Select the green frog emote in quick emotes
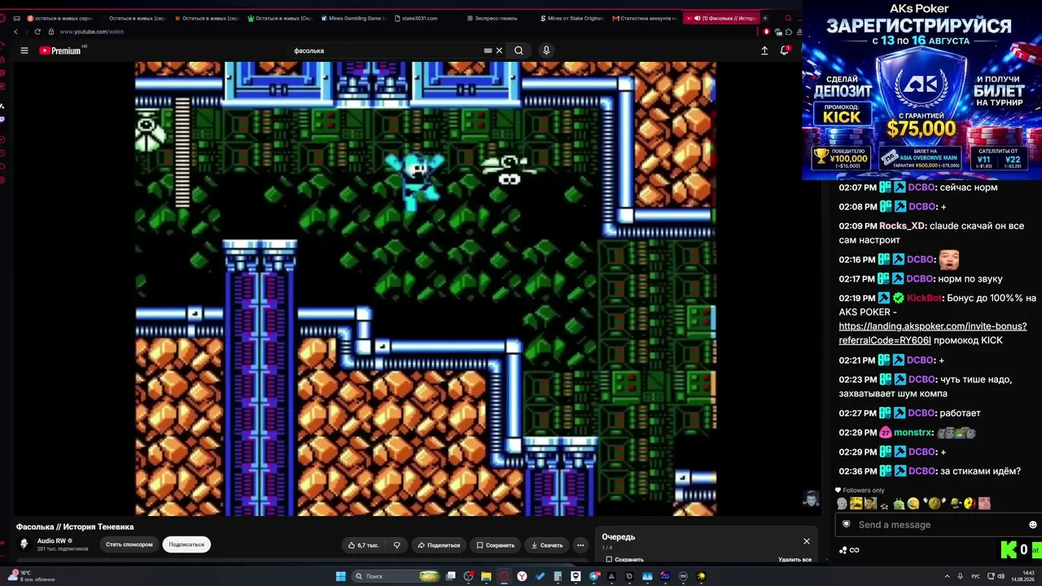This screenshot has height=586, width=1042. tap(899, 504)
